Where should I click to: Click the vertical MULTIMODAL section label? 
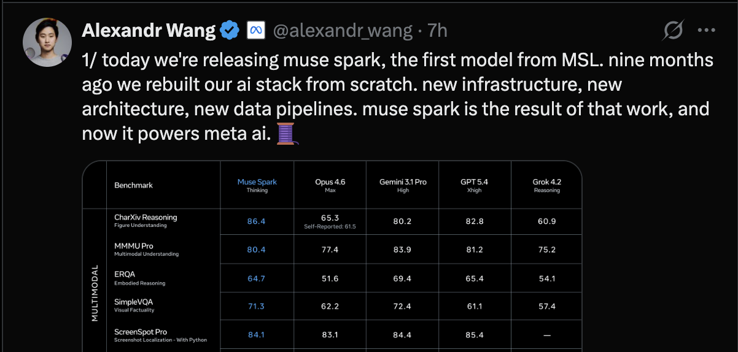coord(95,293)
